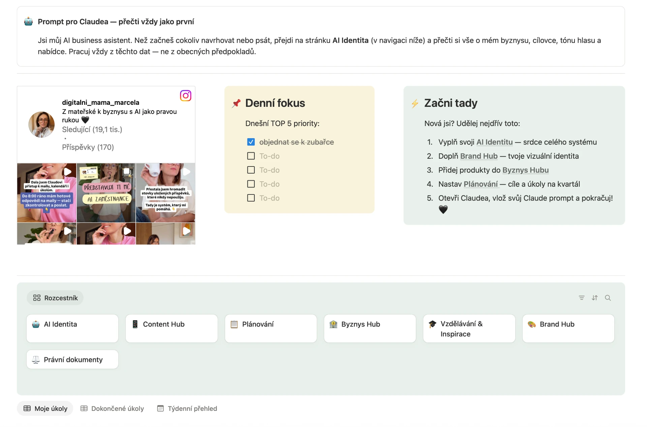Viewport: 647px width, 427px height.
Task: Click the palette icon on Brand Hub card
Action: [532, 324]
